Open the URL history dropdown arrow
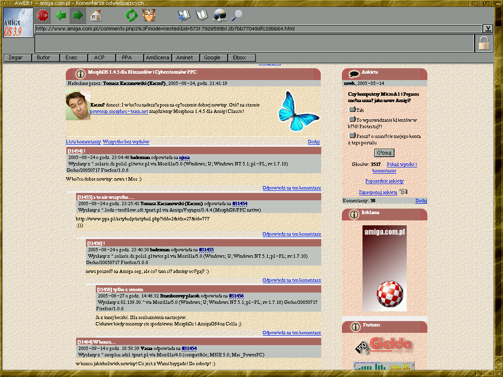 pos(488,28)
